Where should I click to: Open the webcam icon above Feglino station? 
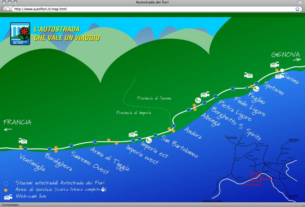(x=248, y=75)
